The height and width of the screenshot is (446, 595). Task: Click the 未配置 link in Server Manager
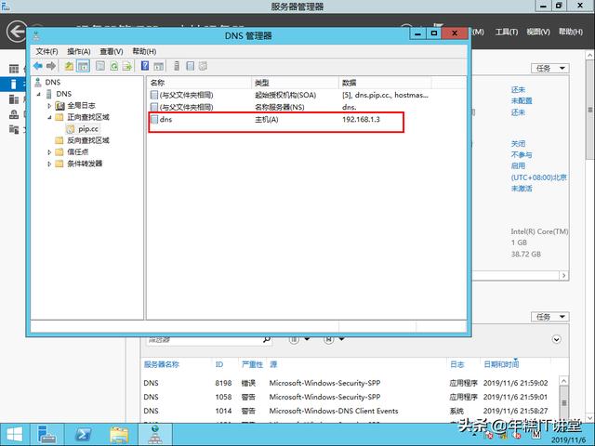pos(522,101)
